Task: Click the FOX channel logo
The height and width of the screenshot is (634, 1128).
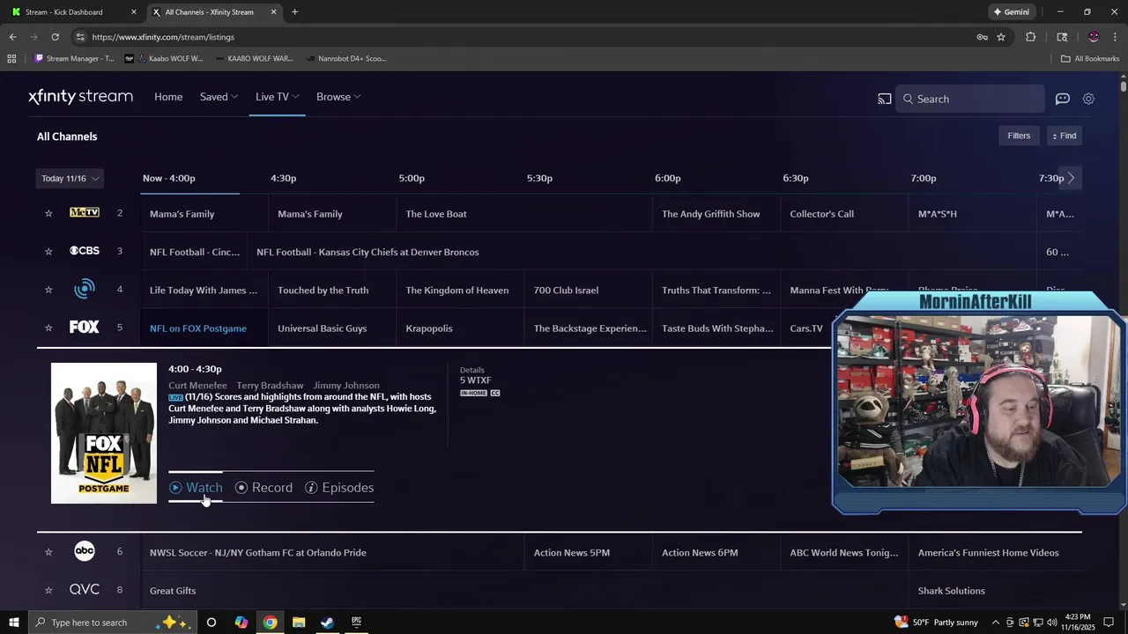Action: click(x=85, y=328)
